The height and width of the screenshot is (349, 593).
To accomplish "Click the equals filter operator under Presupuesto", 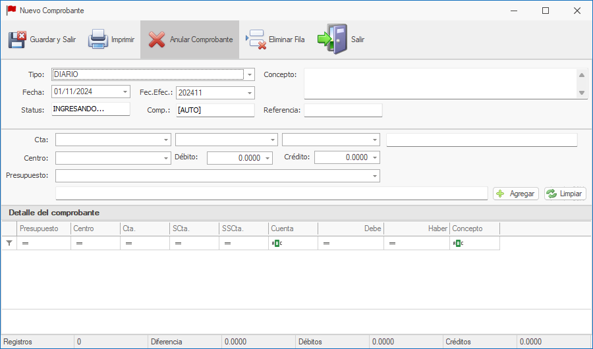I will tap(25, 243).
